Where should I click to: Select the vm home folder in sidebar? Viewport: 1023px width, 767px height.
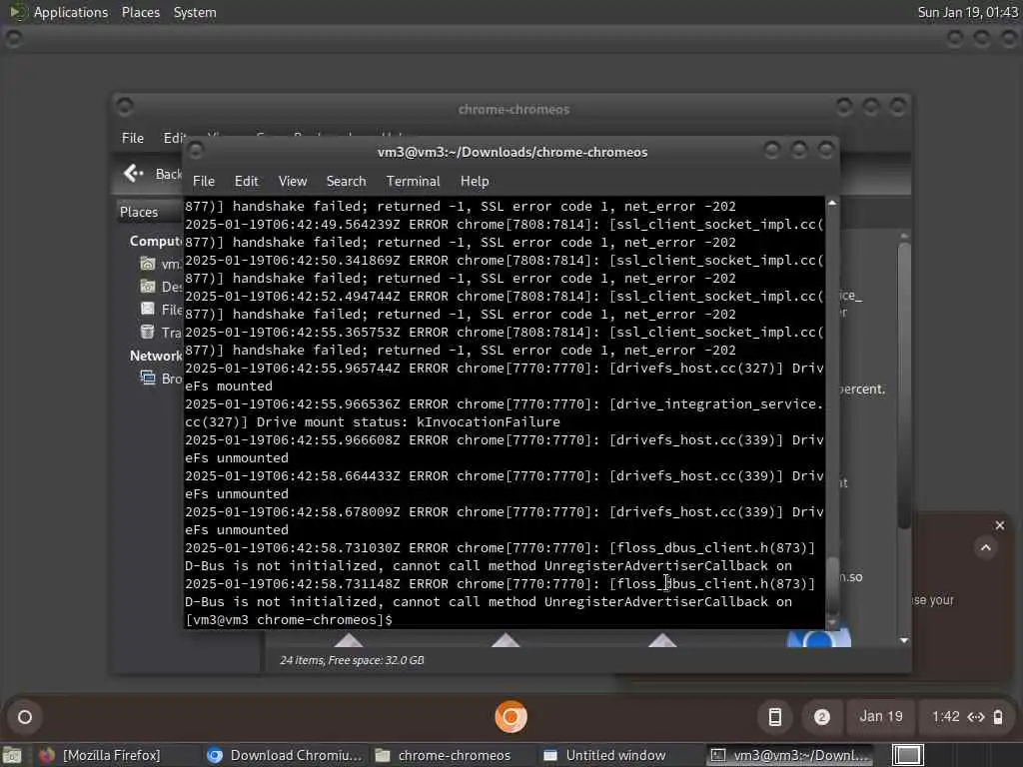[x=161, y=264]
